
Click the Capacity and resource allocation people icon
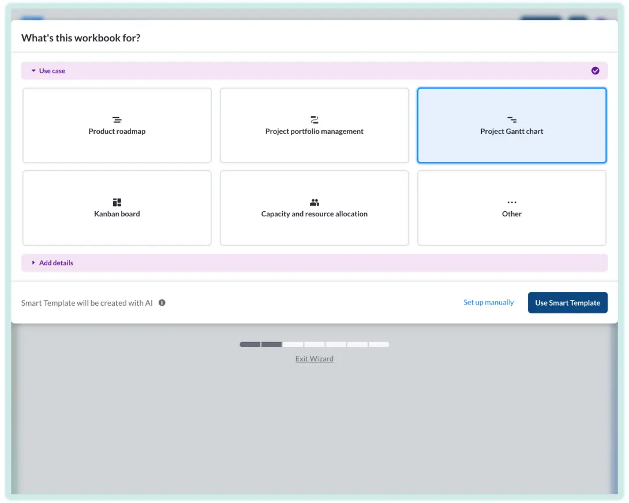[x=314, y=202]
